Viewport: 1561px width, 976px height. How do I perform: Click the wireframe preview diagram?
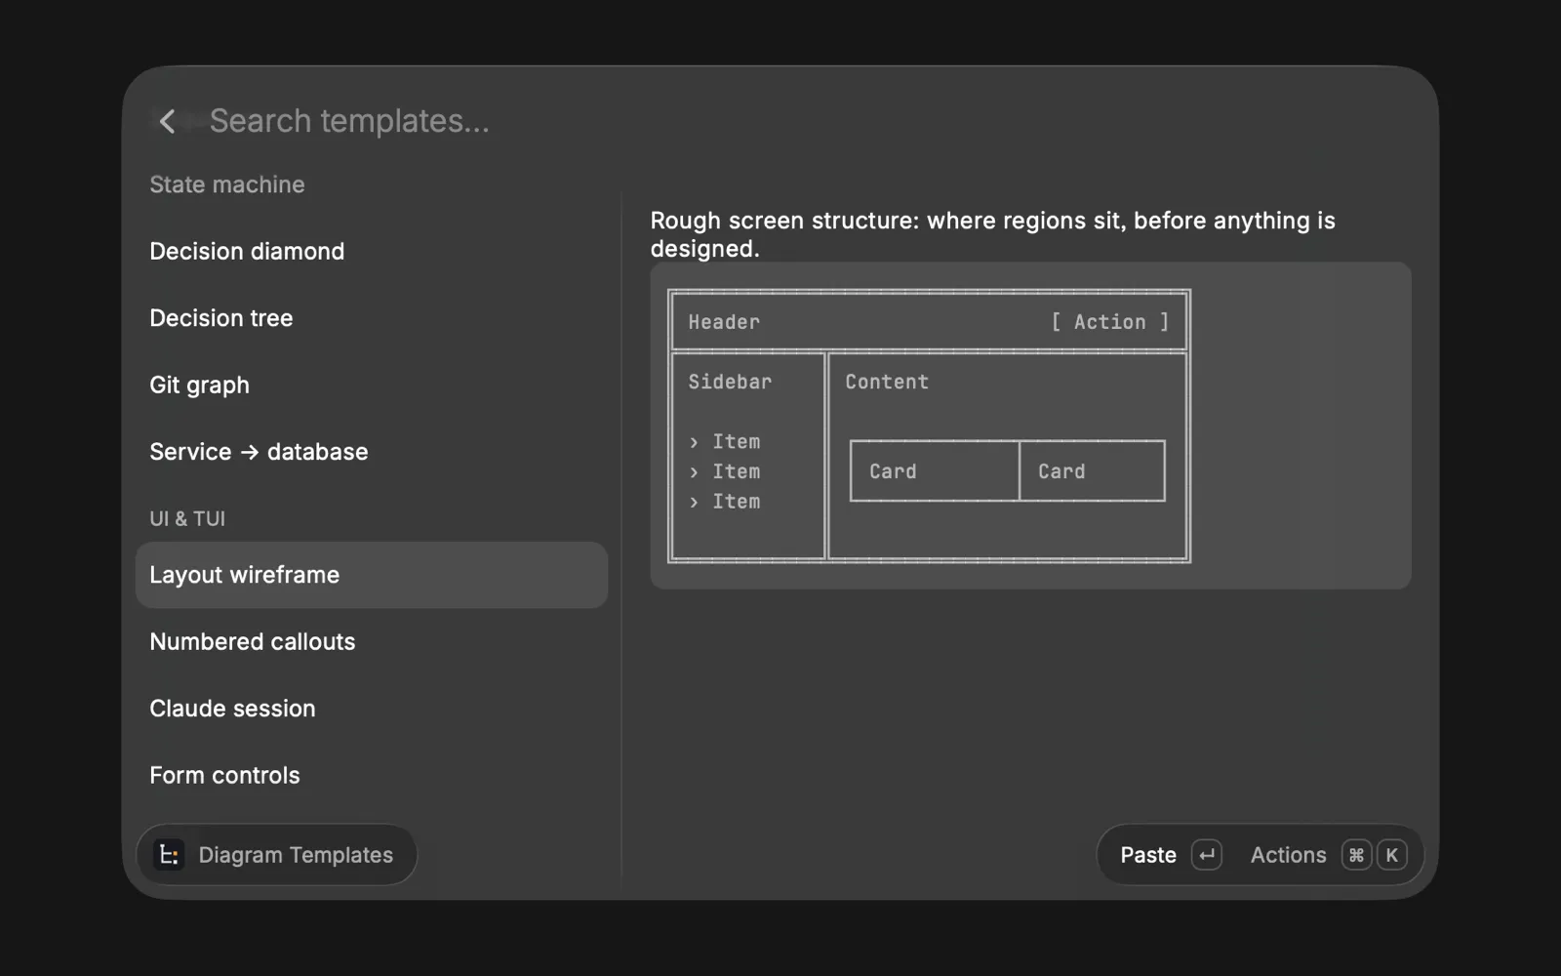(929, 426)
